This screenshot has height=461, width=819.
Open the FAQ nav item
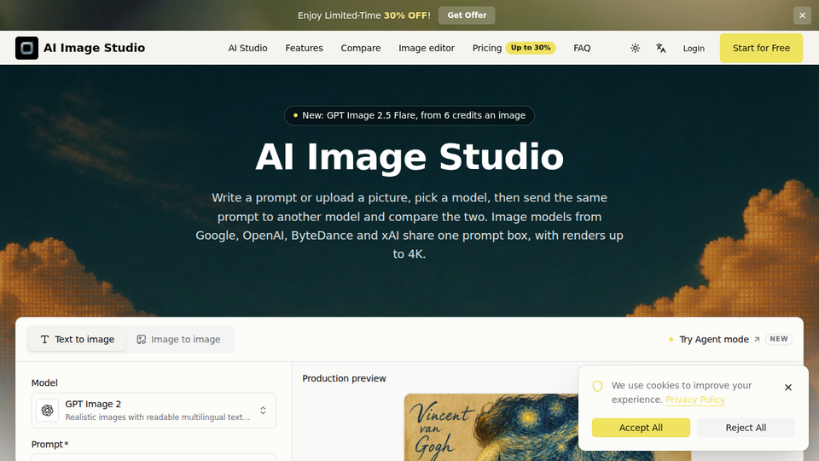click(x=582, y=48)
